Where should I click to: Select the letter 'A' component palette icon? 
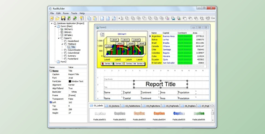point(202,18)
